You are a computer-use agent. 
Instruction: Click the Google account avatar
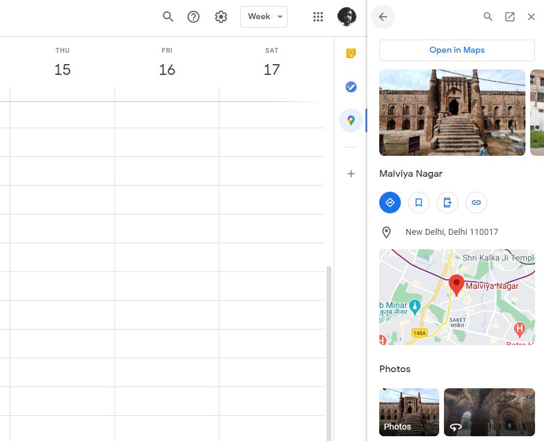click(x=347, y=17)
